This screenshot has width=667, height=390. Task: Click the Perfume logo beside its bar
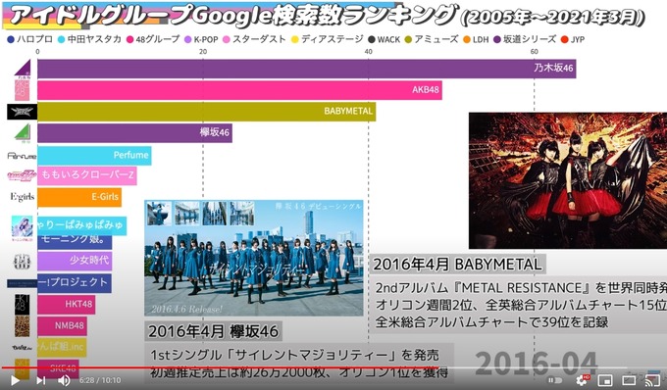coord(23,156)
